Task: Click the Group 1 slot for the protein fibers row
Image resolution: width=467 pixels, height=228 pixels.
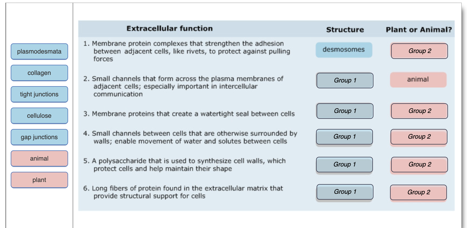Action: pos(345,192)
